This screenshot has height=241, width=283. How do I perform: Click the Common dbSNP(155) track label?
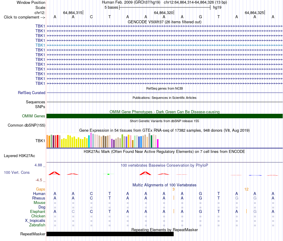pos(26,125)
